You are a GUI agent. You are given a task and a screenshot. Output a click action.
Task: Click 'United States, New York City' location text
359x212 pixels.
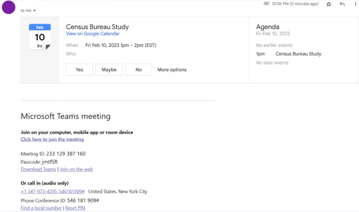tap(118, 191)
